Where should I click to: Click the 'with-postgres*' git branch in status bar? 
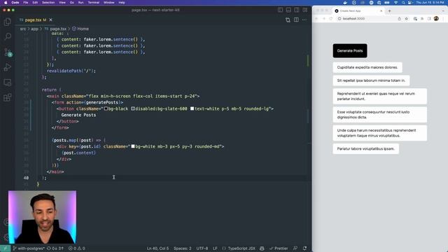[x=29, y=248]
